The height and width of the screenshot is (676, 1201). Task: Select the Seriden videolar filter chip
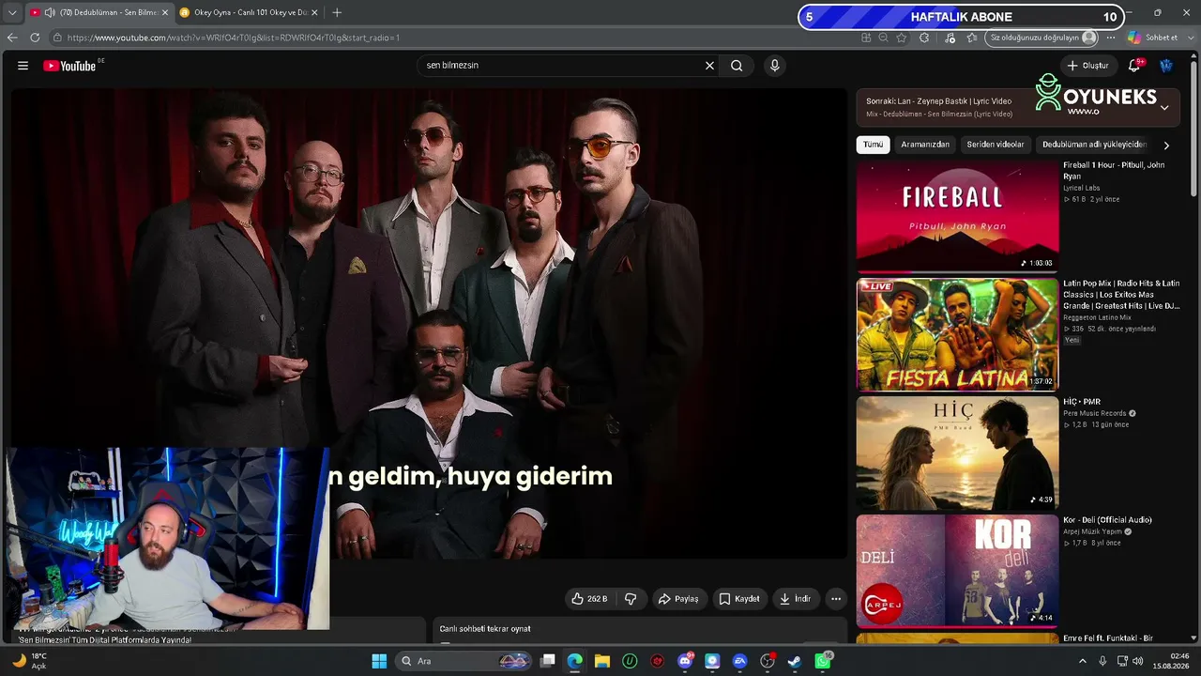(x=996, y=145)
